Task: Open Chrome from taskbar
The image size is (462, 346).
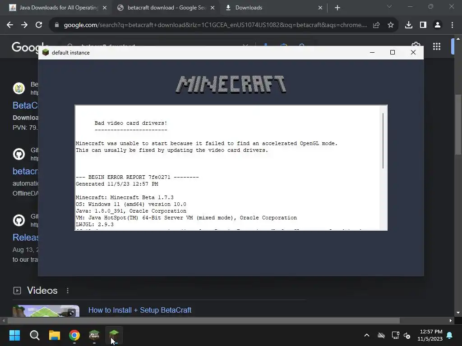Action: click(x=74, y=335)
